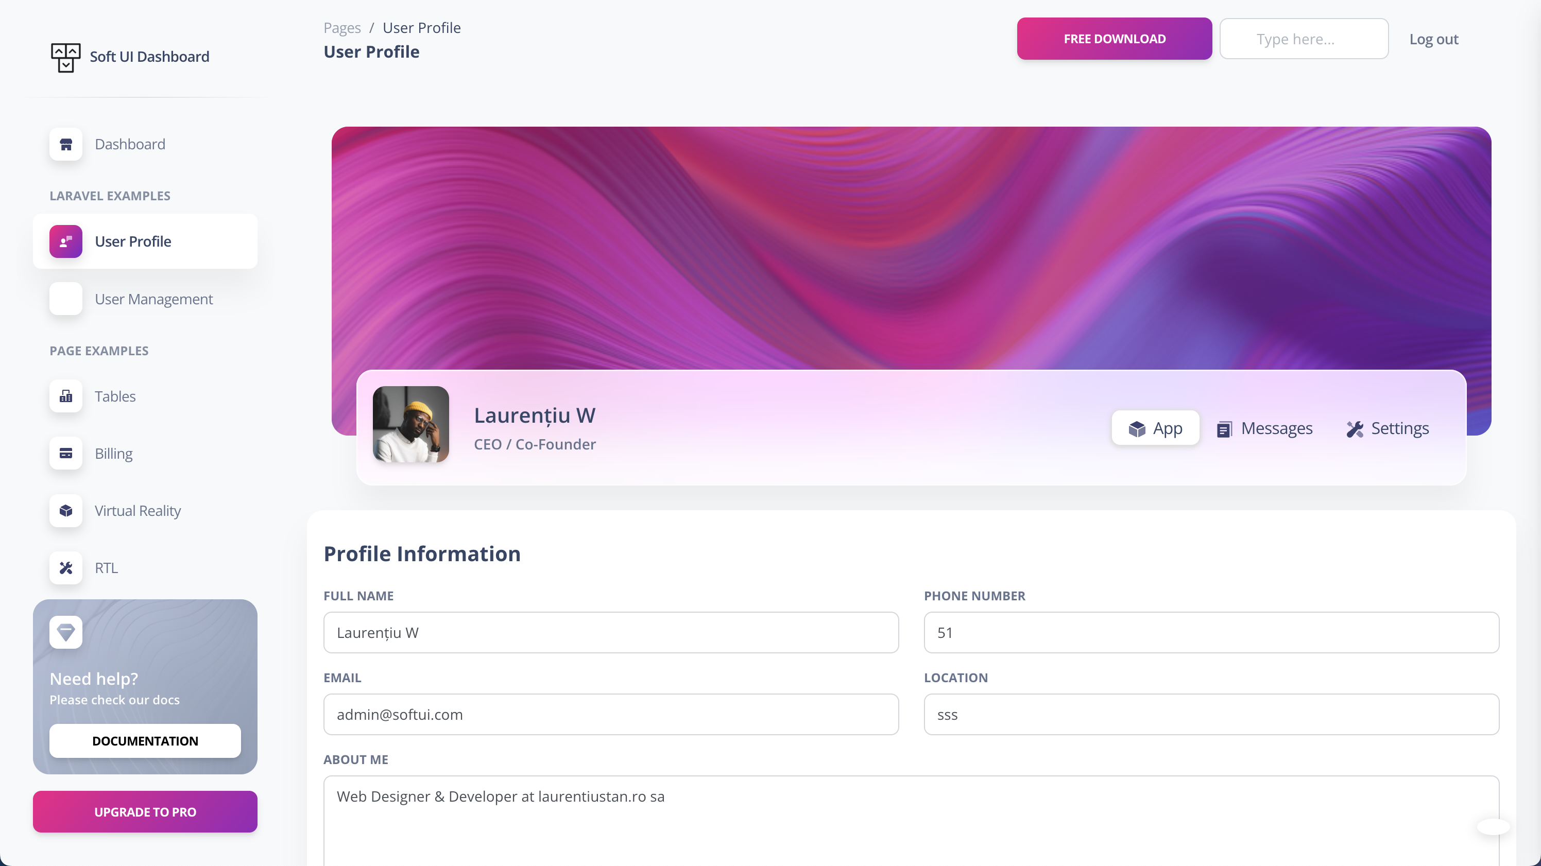
Task: Click the Pages breadcrumb link
Action: coord(341,28)
